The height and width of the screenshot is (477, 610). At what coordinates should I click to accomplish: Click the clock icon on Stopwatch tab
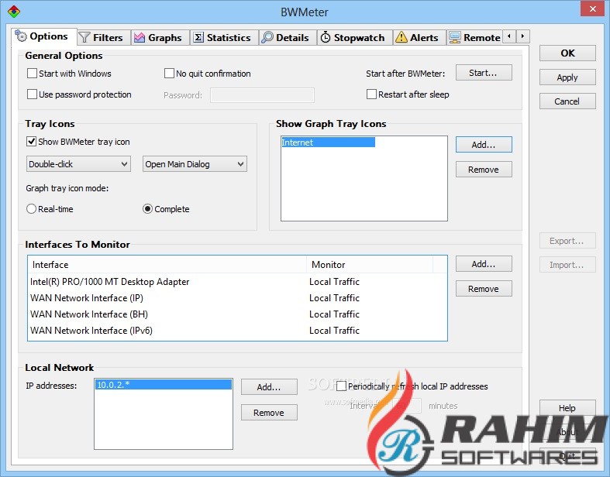326,38
